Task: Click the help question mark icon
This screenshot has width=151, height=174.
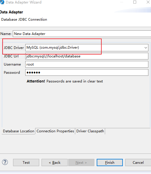Action: pos(5,162)
